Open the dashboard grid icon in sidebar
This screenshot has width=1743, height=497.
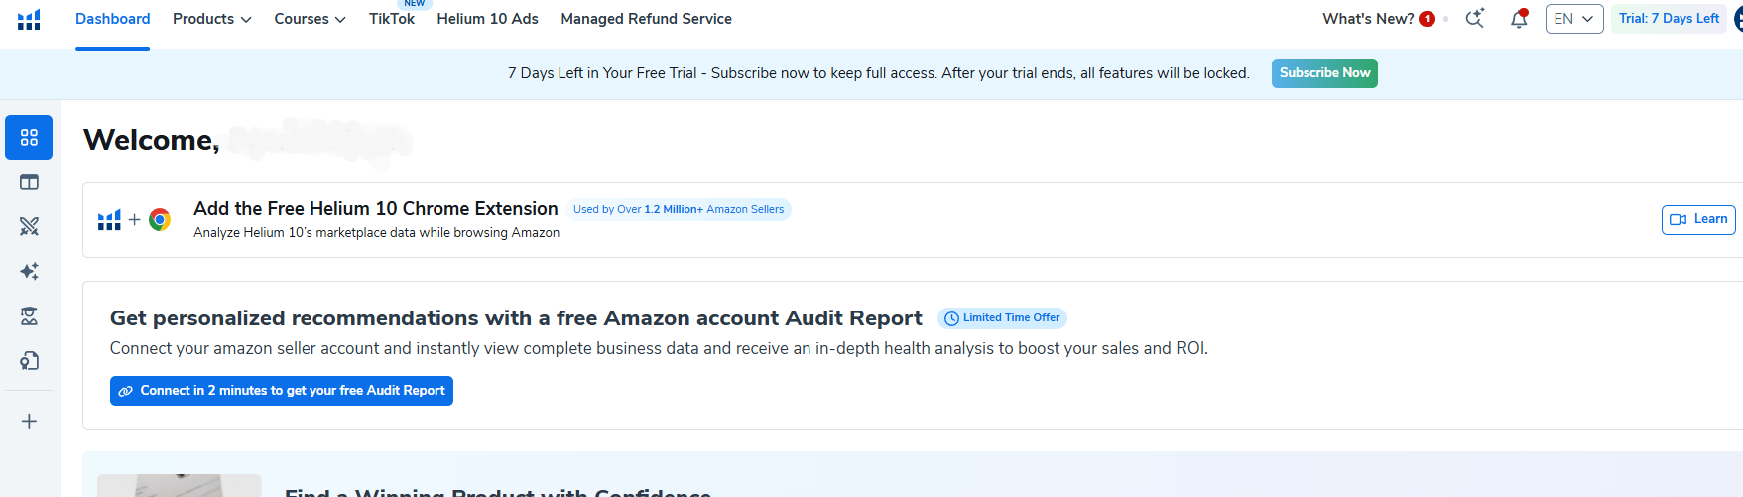29,137
